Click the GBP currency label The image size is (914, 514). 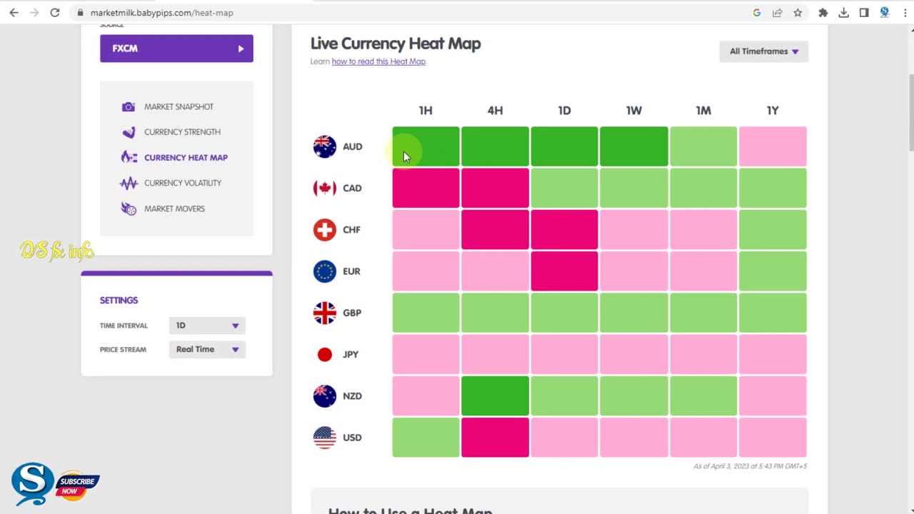pos(352,313)
